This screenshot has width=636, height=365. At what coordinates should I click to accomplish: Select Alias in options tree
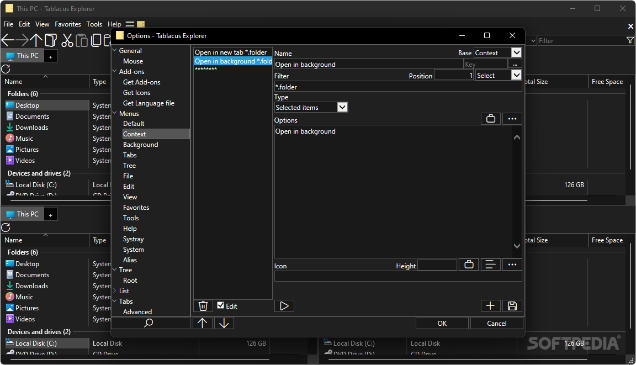(130, 260)
